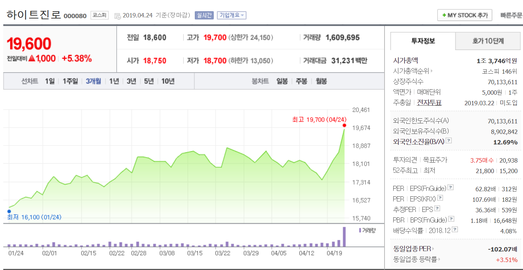Select the 1일 line chart period
The height and width of the screenshot is (270, 523).
(50, 81)
